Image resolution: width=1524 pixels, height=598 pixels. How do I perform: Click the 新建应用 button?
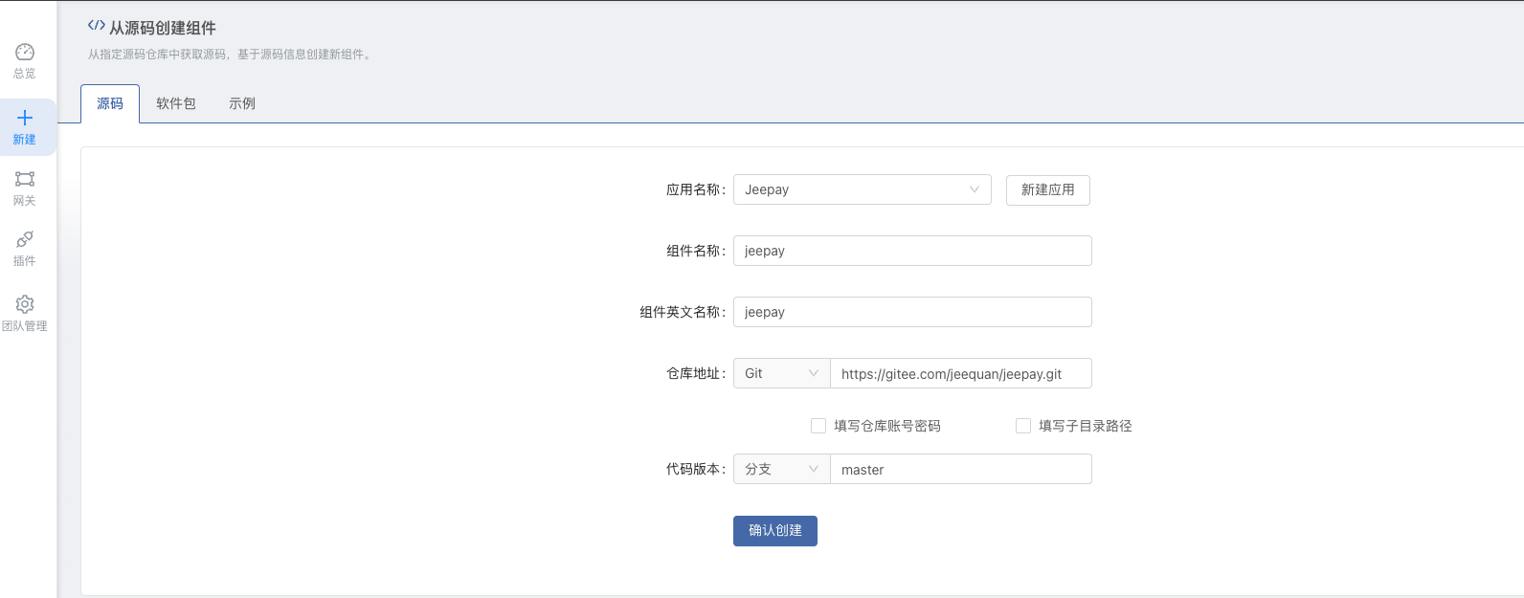[x=1047, y=189]
